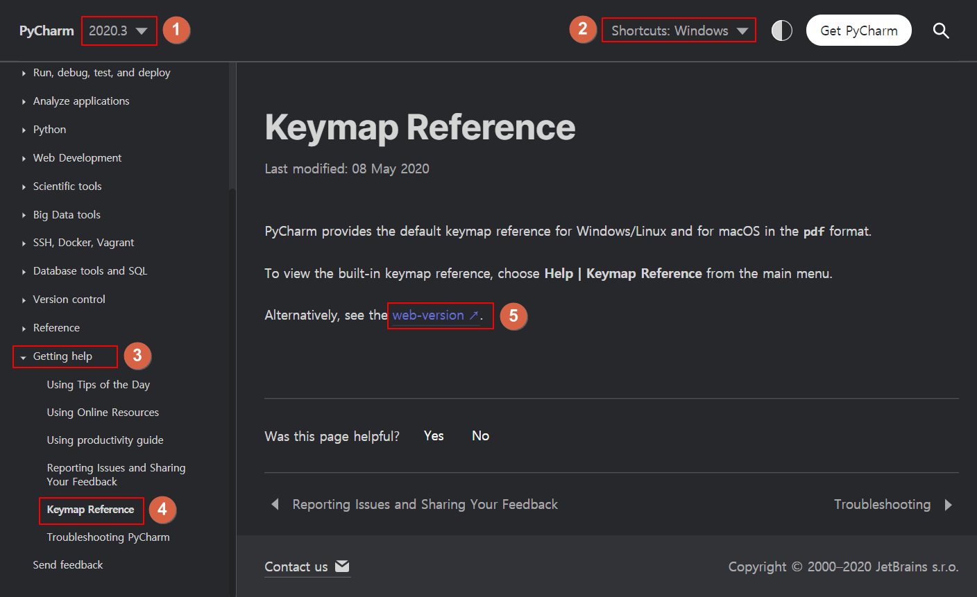The width and height of the screenshot is (977, 597).
Task: Open the Shortcuts: Windows dropdown
Action: click(x=679, y=31)
